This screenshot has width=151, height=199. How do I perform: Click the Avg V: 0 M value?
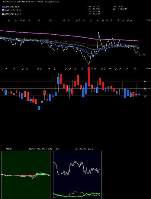pyautogui.click(x=117, y=6)
